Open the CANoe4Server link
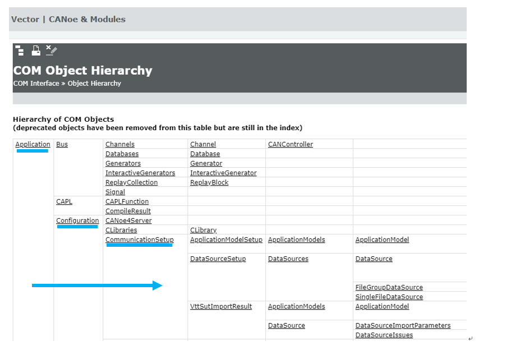This screenshot has width=511, height=350. (x=127, y=220)
